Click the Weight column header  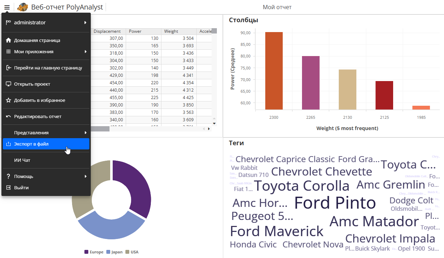[x=179, y=31]
